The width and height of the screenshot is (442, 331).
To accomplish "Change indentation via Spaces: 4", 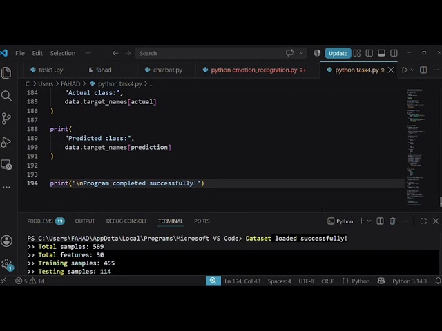I will (x=279, y=281).
